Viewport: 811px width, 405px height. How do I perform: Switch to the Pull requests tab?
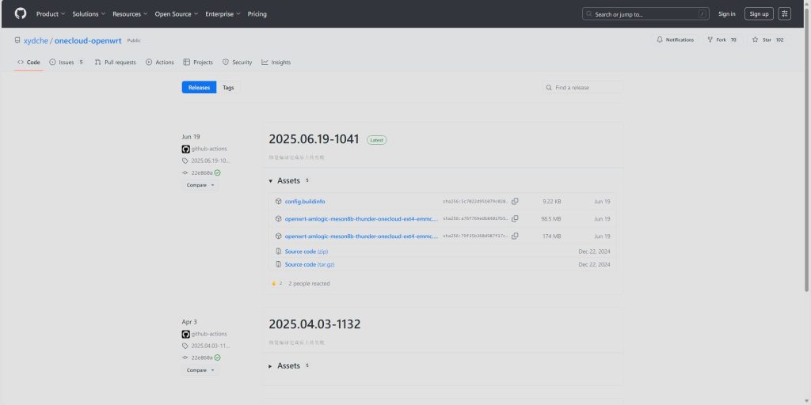(116, 62)
